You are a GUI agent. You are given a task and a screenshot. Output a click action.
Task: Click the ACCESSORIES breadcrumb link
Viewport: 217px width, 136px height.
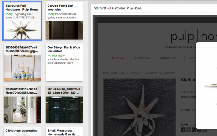pyautogui.click(x=136, y=73)
